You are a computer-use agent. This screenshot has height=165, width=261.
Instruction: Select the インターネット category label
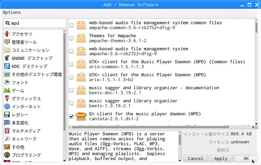coord(26,107)
